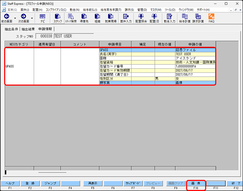243x191 pixels.
Task: Click the 申請項目 column header
Action: 115,44
